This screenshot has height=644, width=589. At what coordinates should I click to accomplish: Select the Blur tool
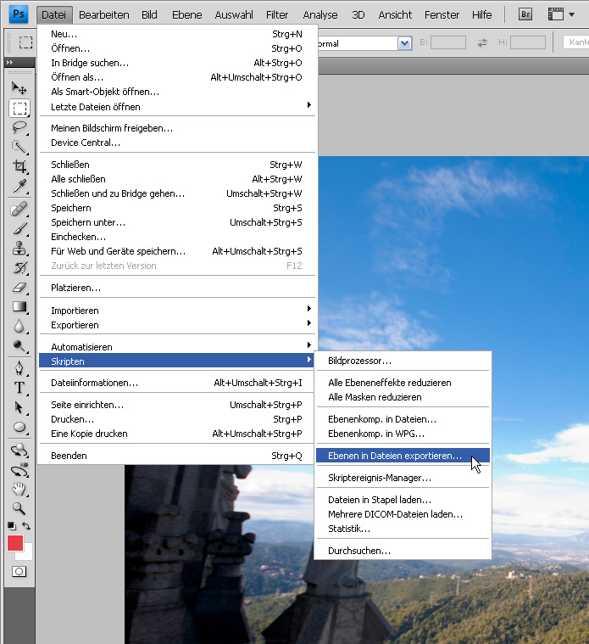pos(19,327)
